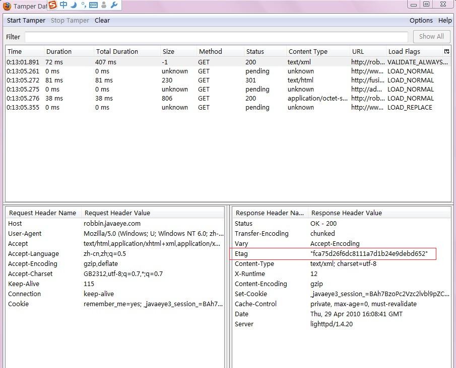Screen dimensions: 456x368
Task: Click the person icon in title bar
Action: coord(104,6)
